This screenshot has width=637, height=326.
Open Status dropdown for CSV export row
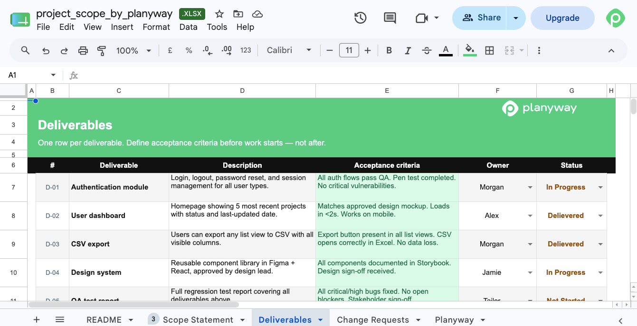[600, 244]
